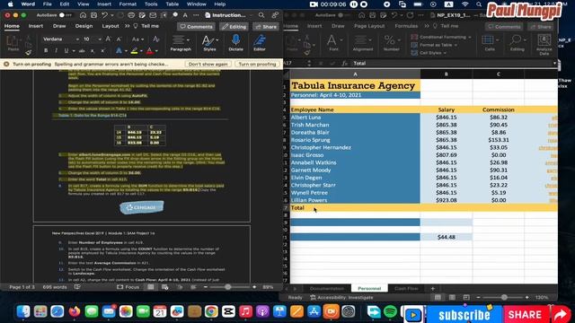The height and width of the screenshot is (323, 575).
Task: Open Analyze Data in Excel
Action: click(x=544, y=45)
